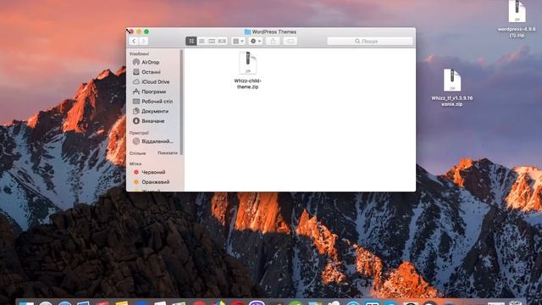This screenshot has height=305, width=542.
Task: Select the Червоний red tag
Action: pyautogui.click(x=154, y=172)
